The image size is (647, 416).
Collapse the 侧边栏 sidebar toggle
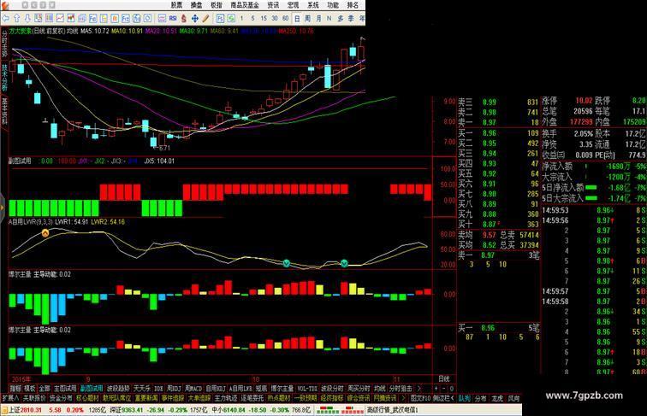tap(443, 398)
